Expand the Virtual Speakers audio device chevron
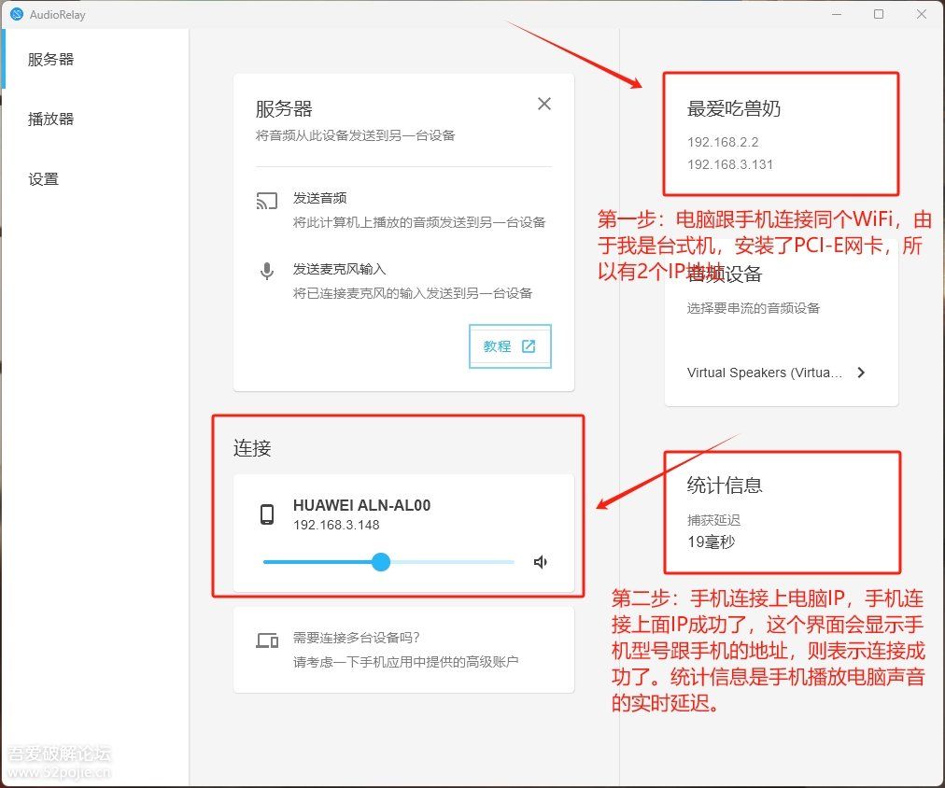This screenshot has height=788, width=945. pos(861,373)
